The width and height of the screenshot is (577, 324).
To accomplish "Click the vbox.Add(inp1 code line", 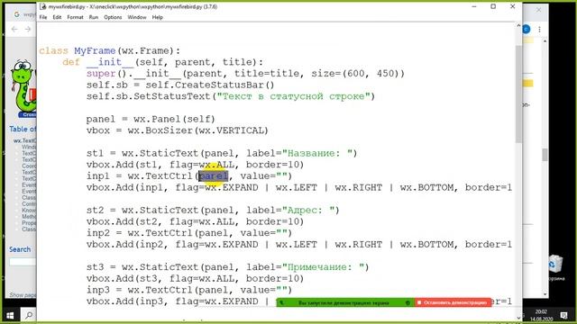I will (299, 187).
